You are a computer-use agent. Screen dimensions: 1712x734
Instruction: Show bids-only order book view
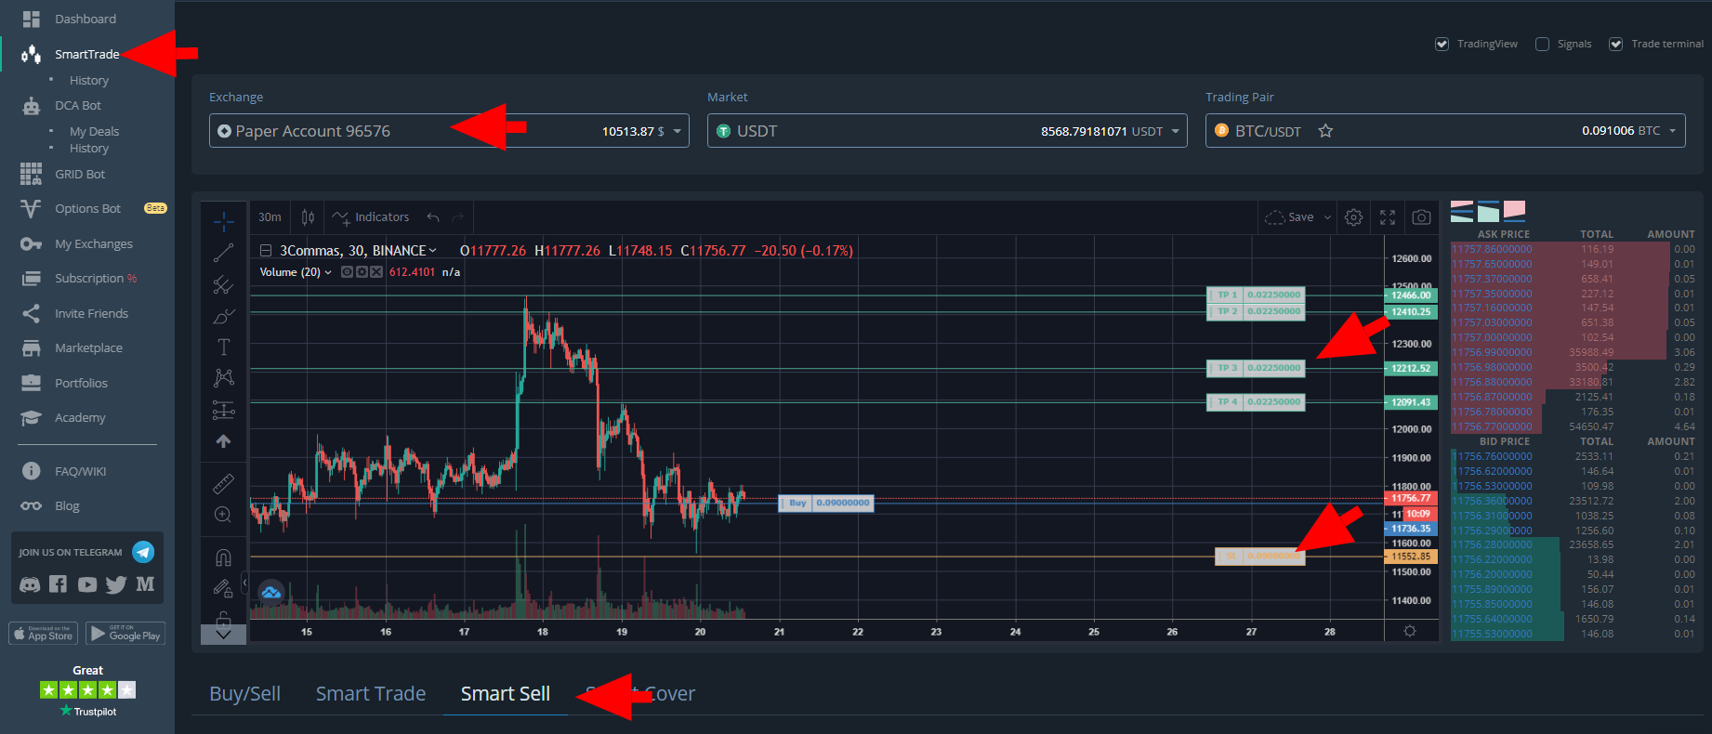1488,211
